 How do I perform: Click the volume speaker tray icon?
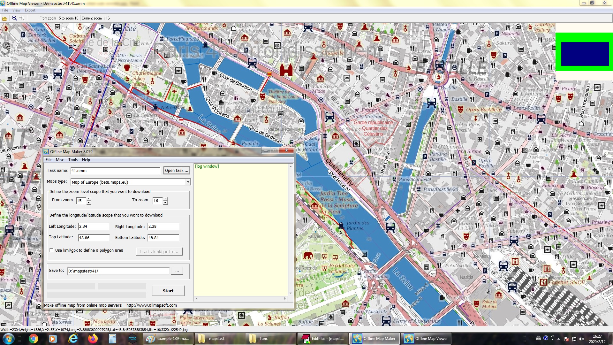581,339
